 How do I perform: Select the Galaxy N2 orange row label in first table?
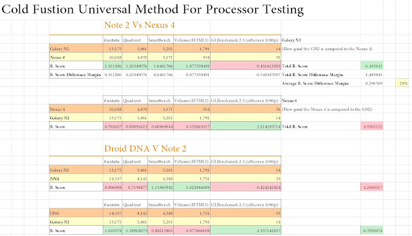coord(76,48)
